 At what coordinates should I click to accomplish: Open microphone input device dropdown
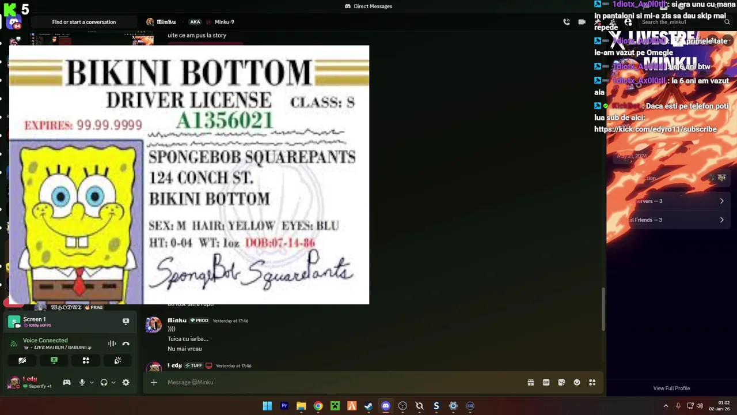click(91, 382)
